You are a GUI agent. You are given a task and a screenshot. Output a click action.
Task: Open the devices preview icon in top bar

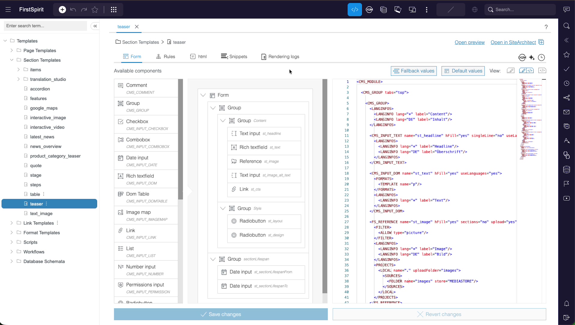tap(413, 10)
